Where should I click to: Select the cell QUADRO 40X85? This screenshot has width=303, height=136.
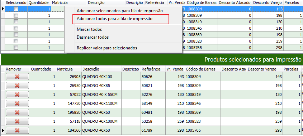click(x=101, y=86)
